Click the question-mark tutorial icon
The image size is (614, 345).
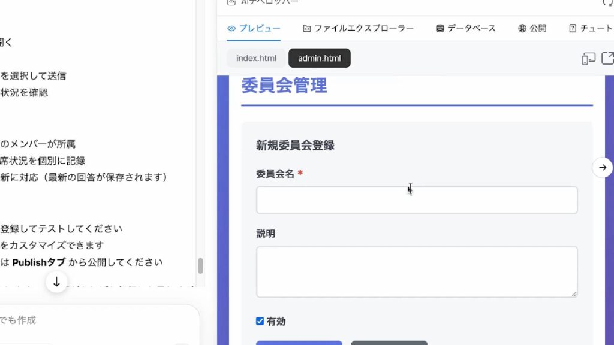point(573,28)
